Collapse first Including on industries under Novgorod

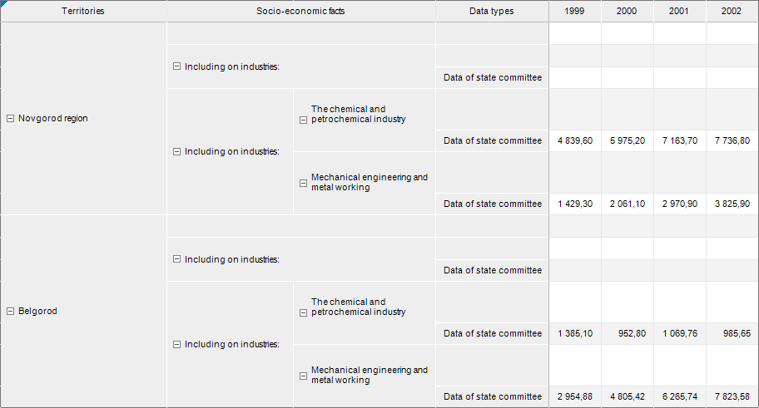click(176, 66)
